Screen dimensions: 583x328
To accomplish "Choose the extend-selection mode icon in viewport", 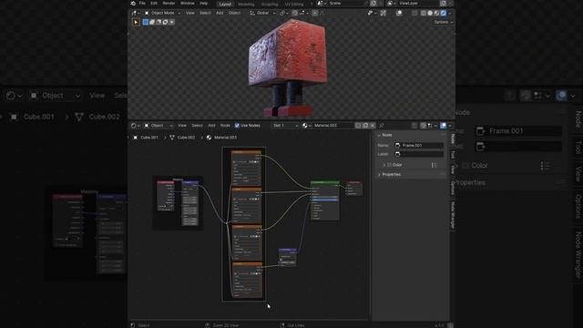I will click(x=152, y=22).
